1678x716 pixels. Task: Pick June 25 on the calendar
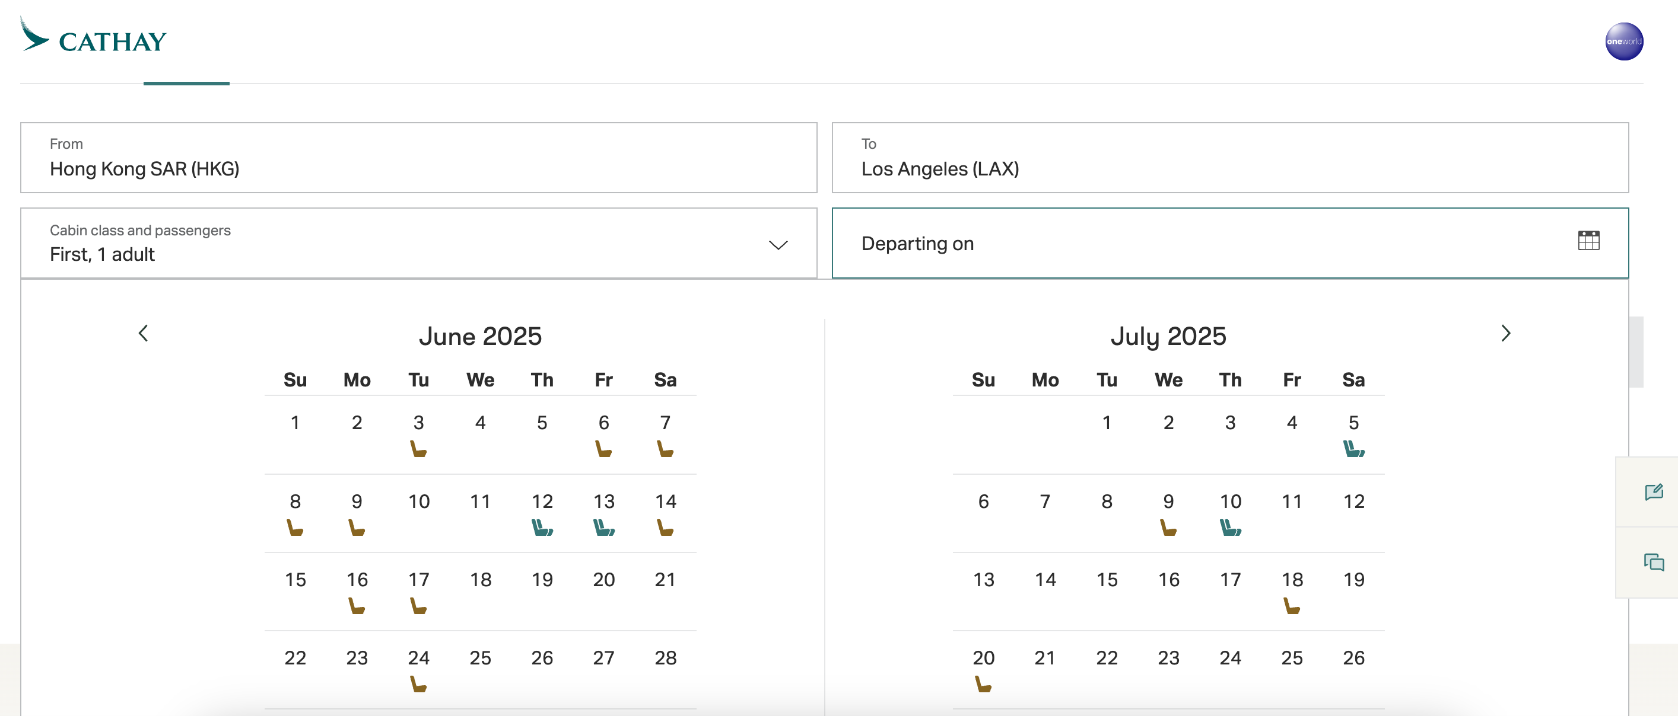tap(480, 657)
